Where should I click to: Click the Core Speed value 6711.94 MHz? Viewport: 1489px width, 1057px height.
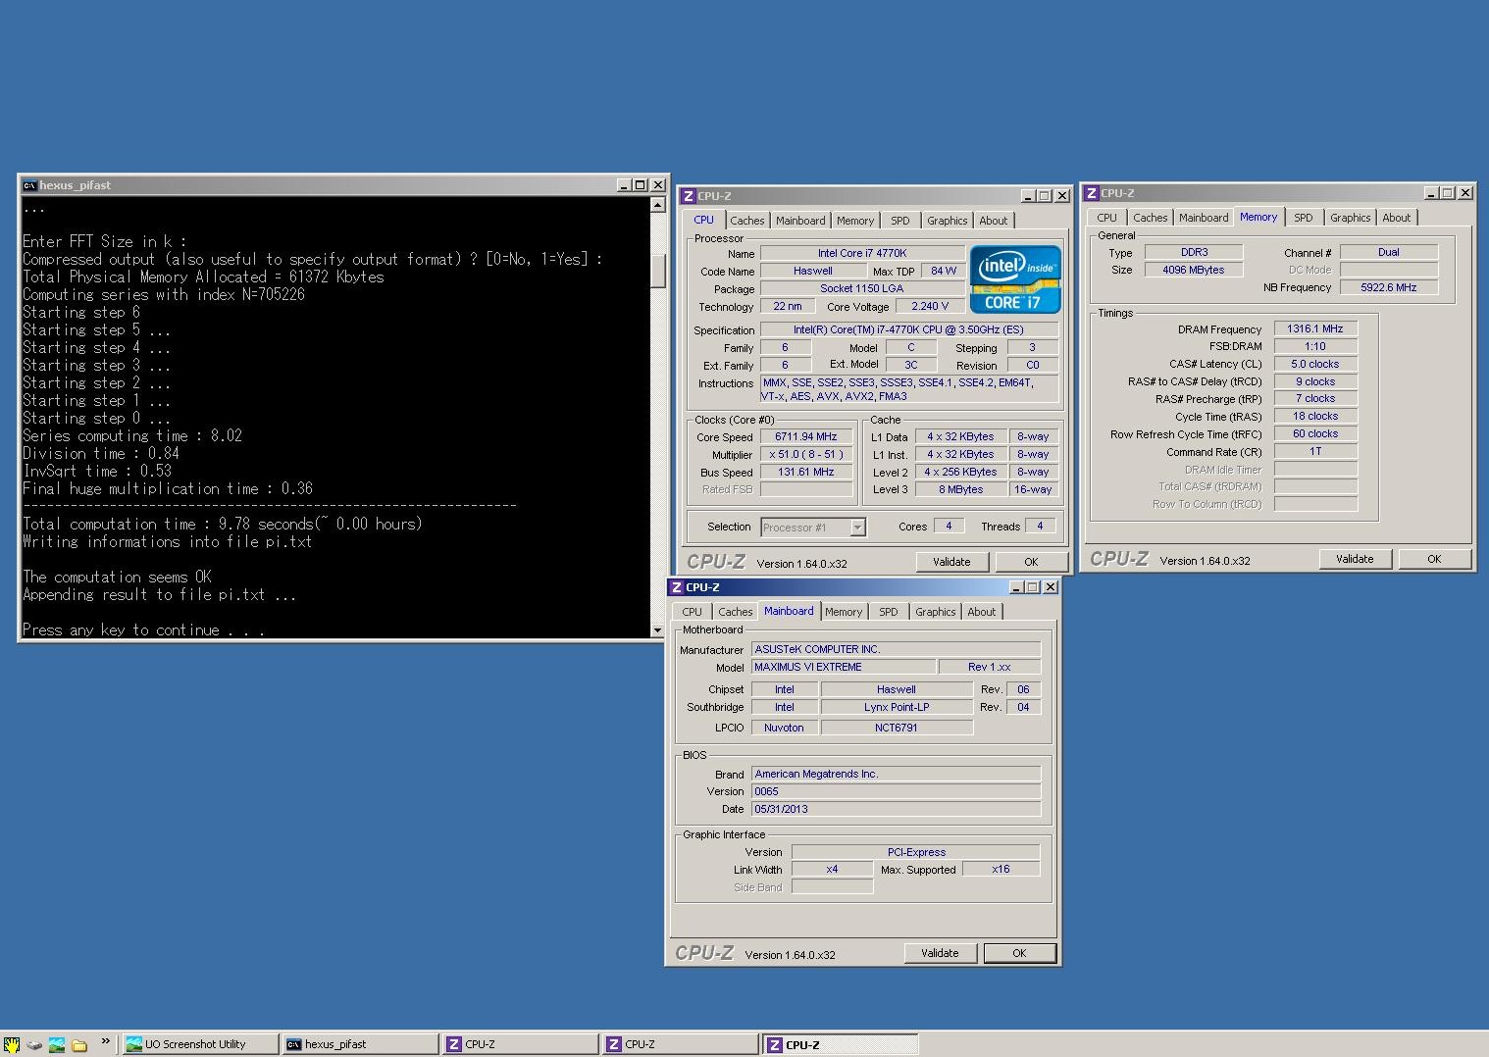[806, 437]
